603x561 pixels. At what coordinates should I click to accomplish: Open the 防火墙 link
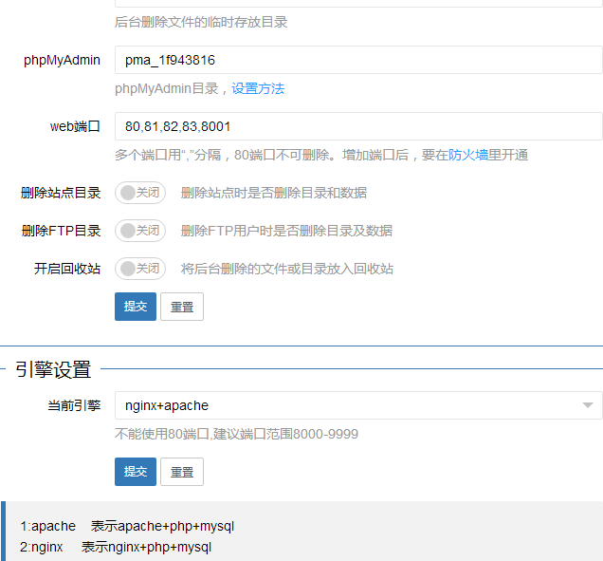468,155
